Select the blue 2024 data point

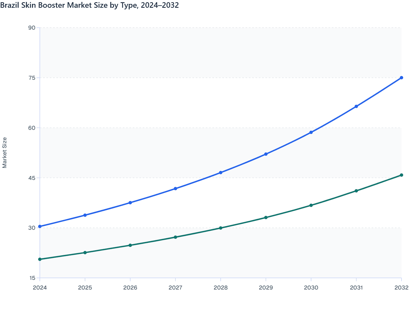click(40, 226)
